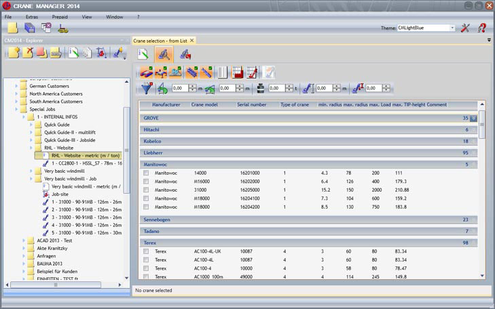Click the counterweight icon before load field

(x=261, y=89)
